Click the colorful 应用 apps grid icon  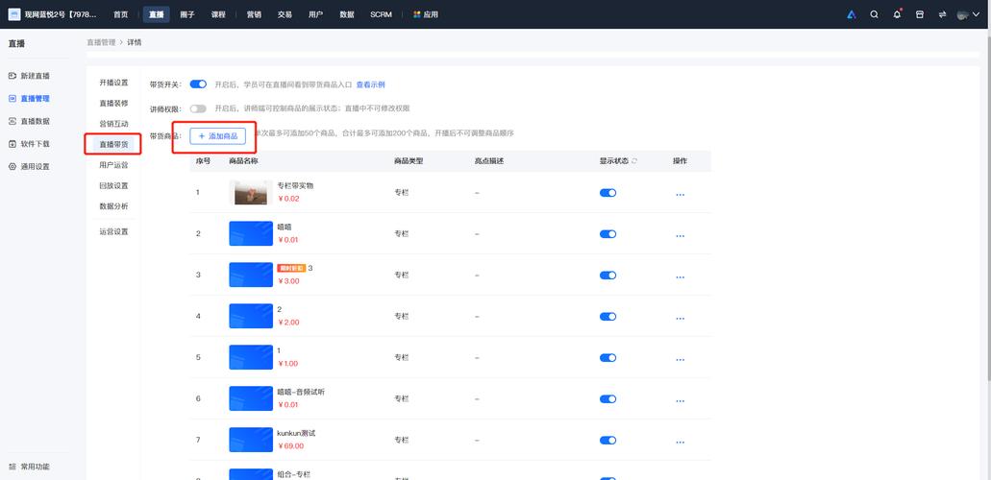pyautogui.click(x=416, y=14)
